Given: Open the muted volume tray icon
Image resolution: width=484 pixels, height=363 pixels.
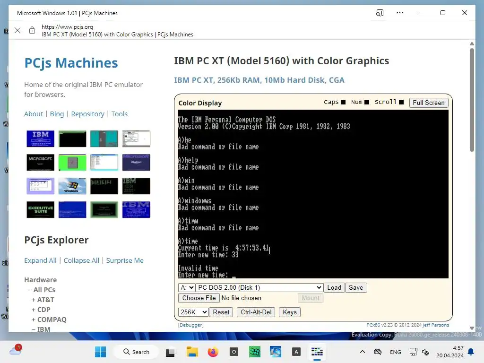Looking at the screenshot, I should pos(425,352).
